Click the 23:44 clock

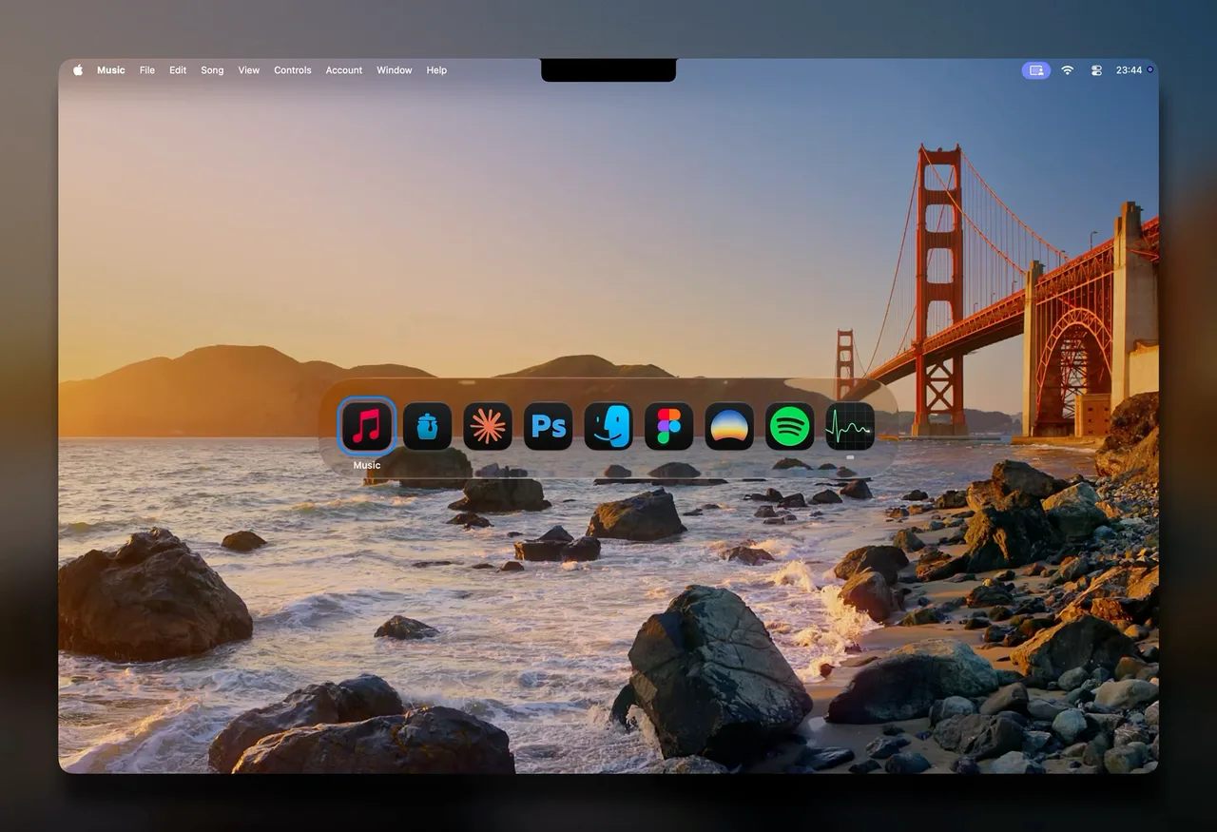pyautogui.click(x=1129, y=70)
